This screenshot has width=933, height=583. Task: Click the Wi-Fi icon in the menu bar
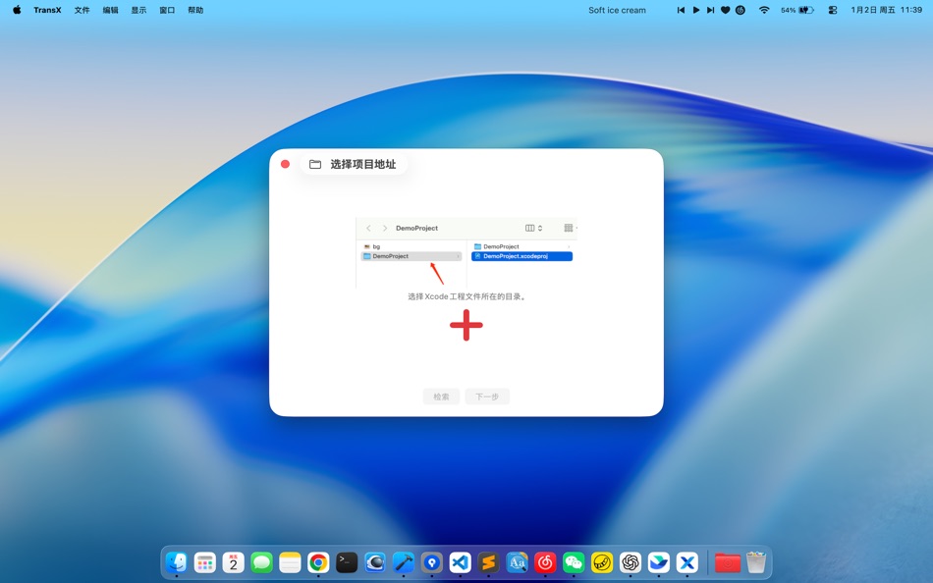pyautogui.click(x=763, y=10)
